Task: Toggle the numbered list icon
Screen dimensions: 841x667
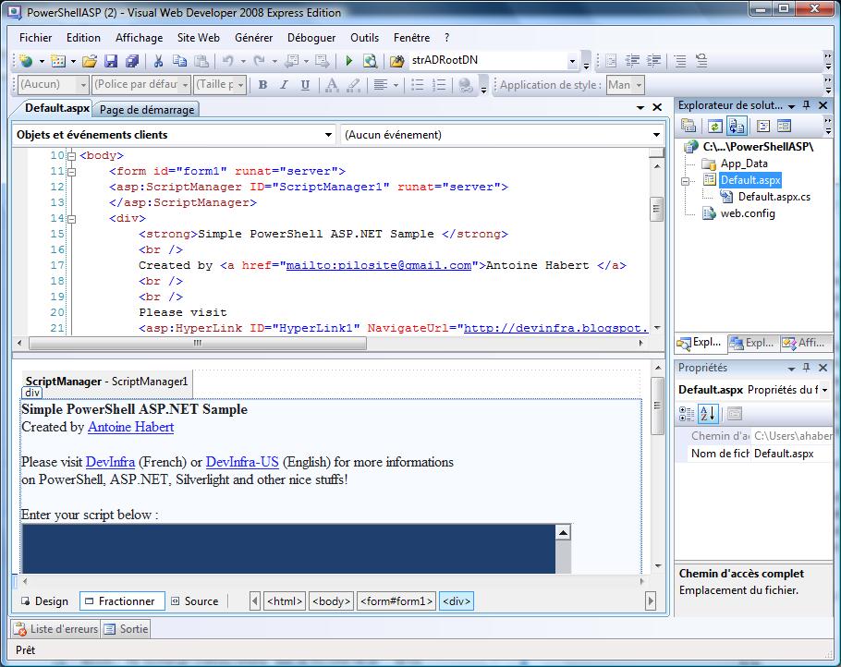Action: point(439,85)
